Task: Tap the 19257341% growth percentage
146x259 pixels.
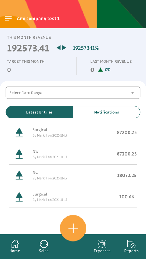Action: [86, 48]
